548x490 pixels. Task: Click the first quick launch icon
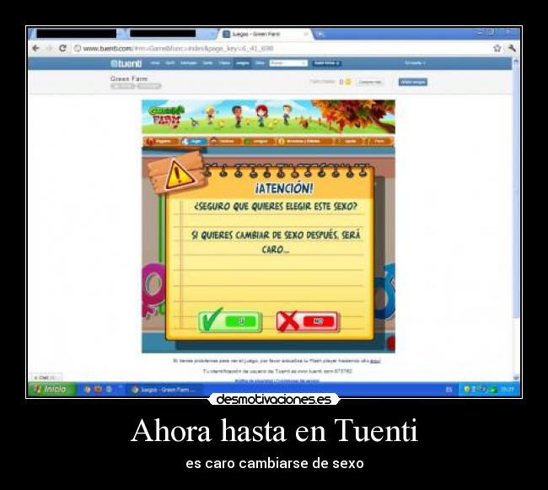(87, 390)
